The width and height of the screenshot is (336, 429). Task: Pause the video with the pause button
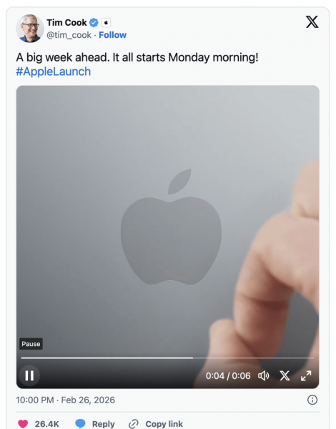click(x=29, y=375)
